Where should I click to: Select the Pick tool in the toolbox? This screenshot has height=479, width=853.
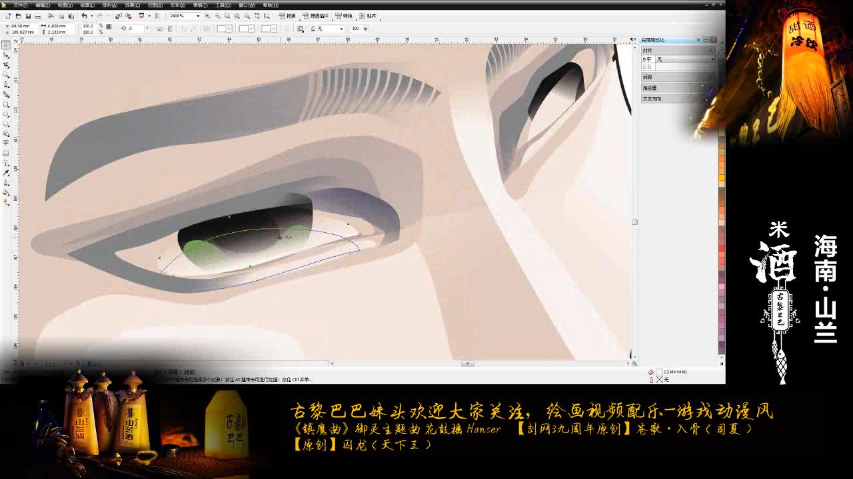tap(5, 45)
